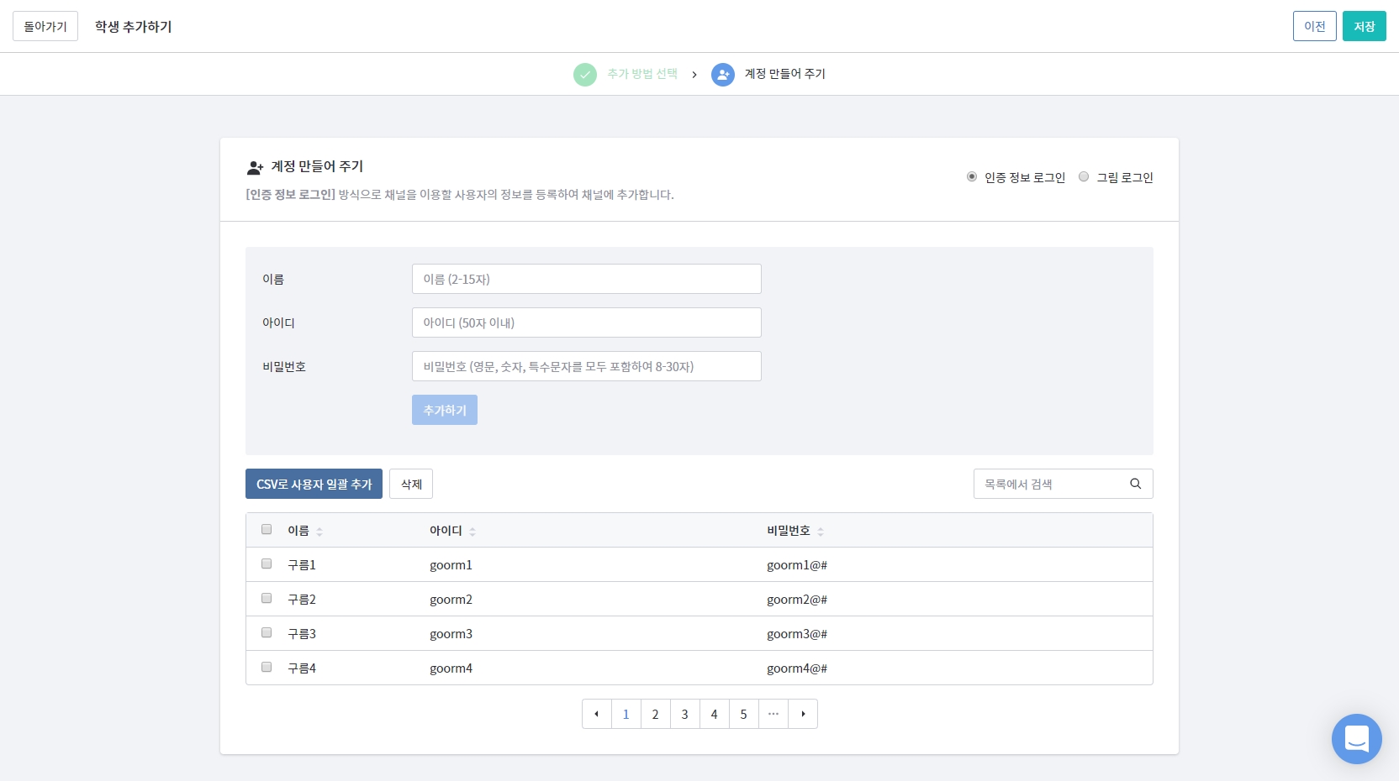Toggle the select-all header checkbox
This screenshot has height=781, width=1399.
(267, 530)
